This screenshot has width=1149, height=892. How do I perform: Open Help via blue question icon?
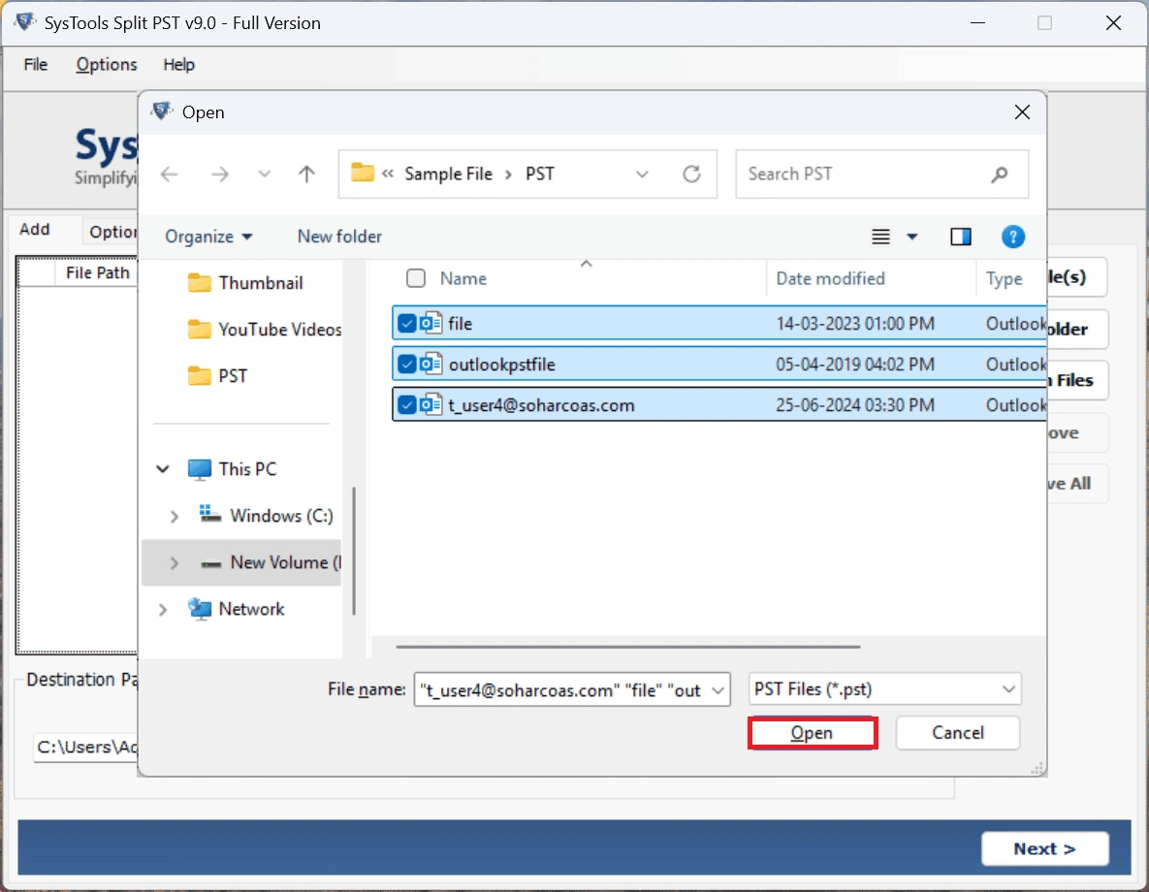pos(1012,237)
